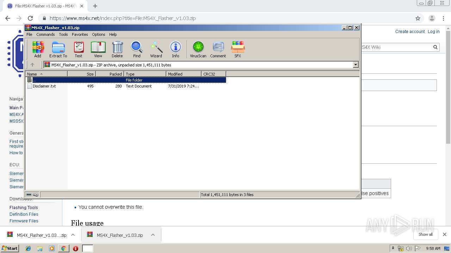This screenshot has height=253, width=451.
Task: Select the Disclaimer.txt file
Action: 44,86
